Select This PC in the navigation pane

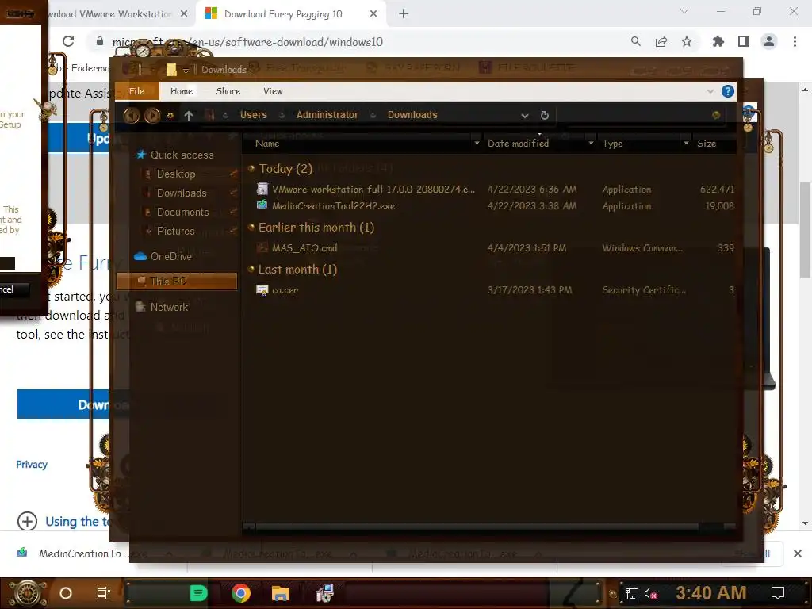coord(177,282)
